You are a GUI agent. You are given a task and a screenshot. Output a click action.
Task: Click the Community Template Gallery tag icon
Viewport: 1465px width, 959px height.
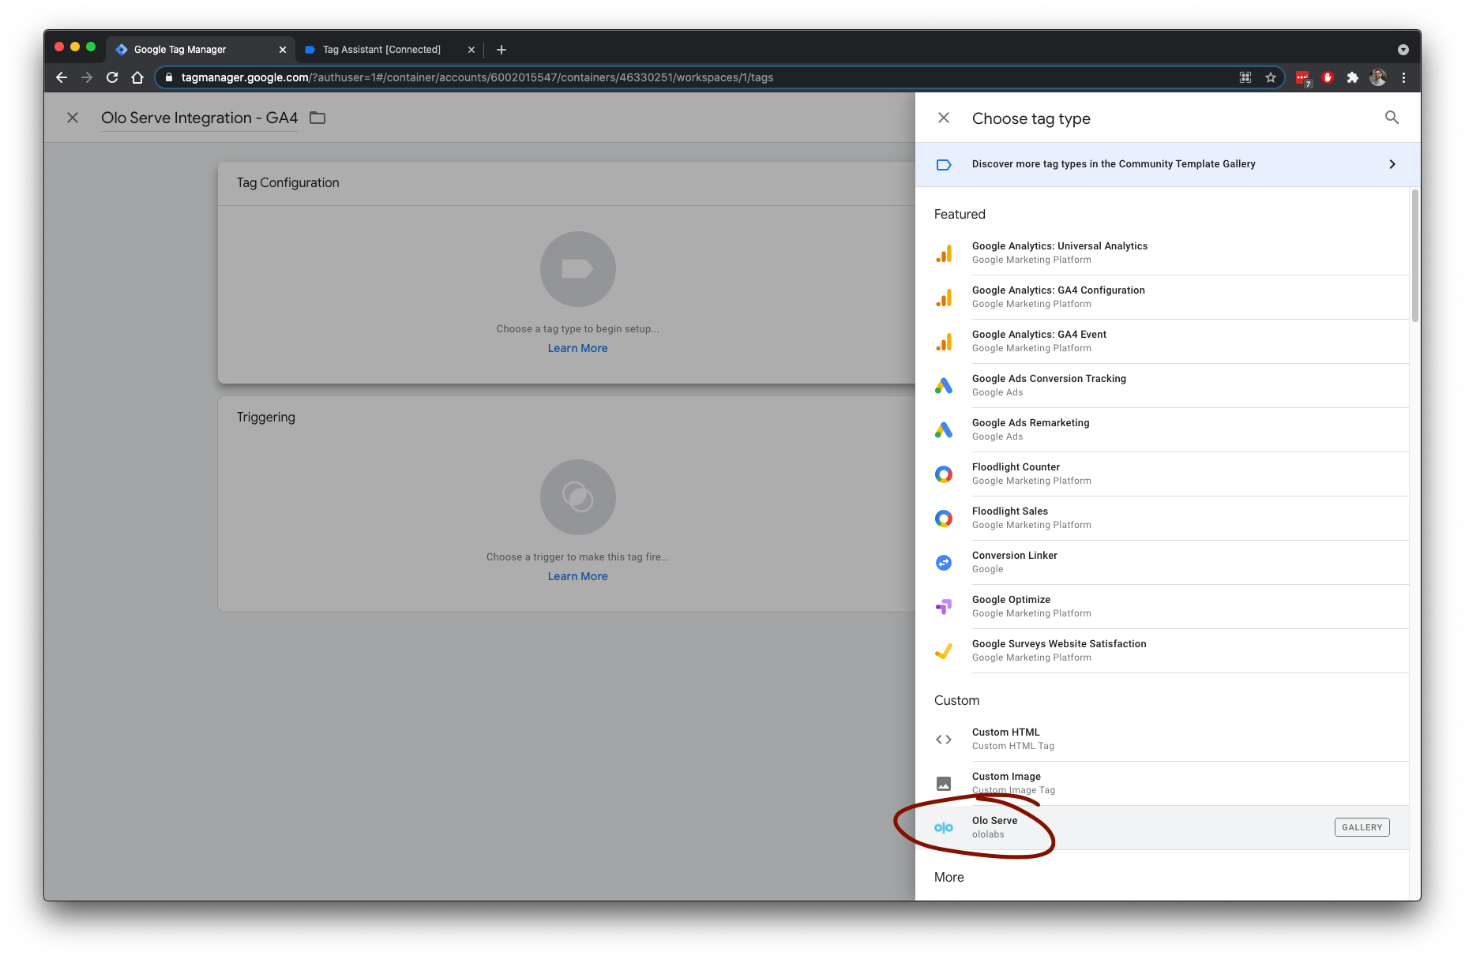click(x=944, y=165)
